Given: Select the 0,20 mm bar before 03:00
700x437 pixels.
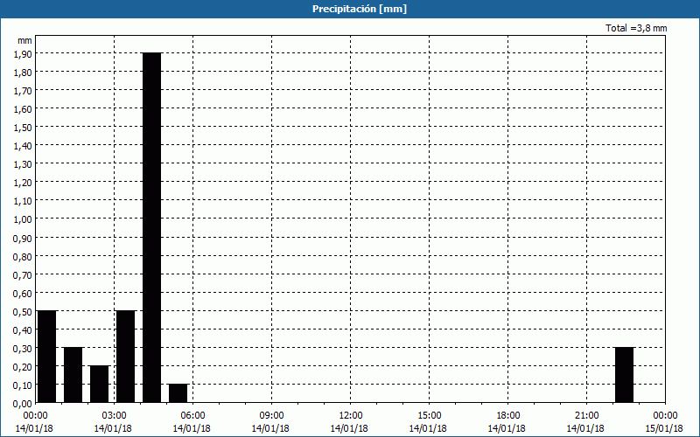Looking at the screenshot, I should coord(99,385).
